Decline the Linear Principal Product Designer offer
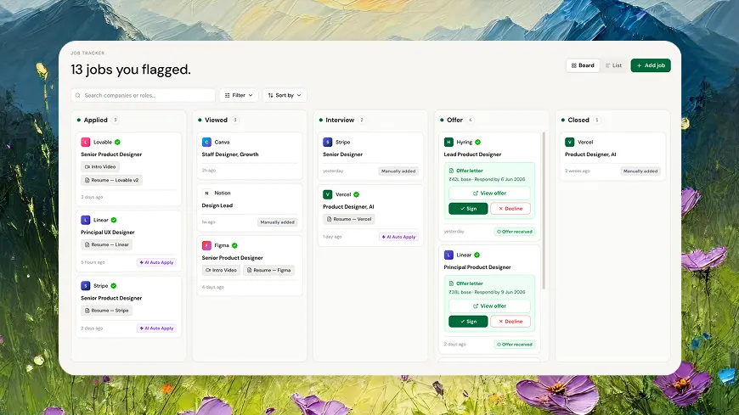The width and height of the screenshot is (739, 415). 511,322
